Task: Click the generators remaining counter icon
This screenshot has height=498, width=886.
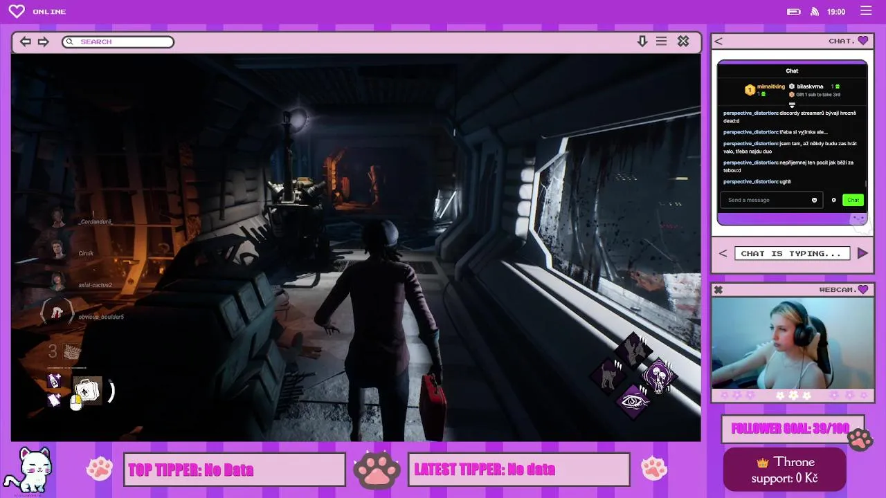Action: coord(72,352)
